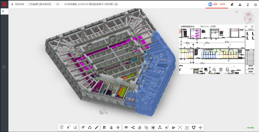Open the left sidebar list menu icon
Viewport: 259px width, 132px height.
tap(3, 11)
